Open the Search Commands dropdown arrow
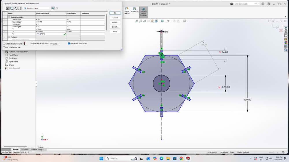 (x=259, y=4)
